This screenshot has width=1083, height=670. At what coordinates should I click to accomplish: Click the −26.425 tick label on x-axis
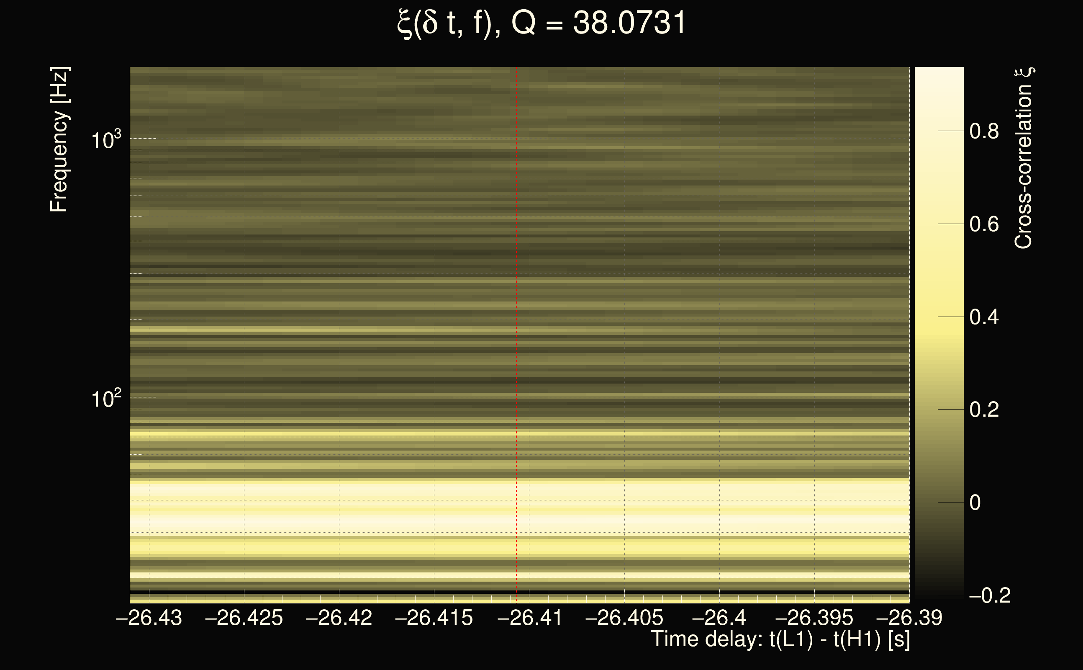244,618
